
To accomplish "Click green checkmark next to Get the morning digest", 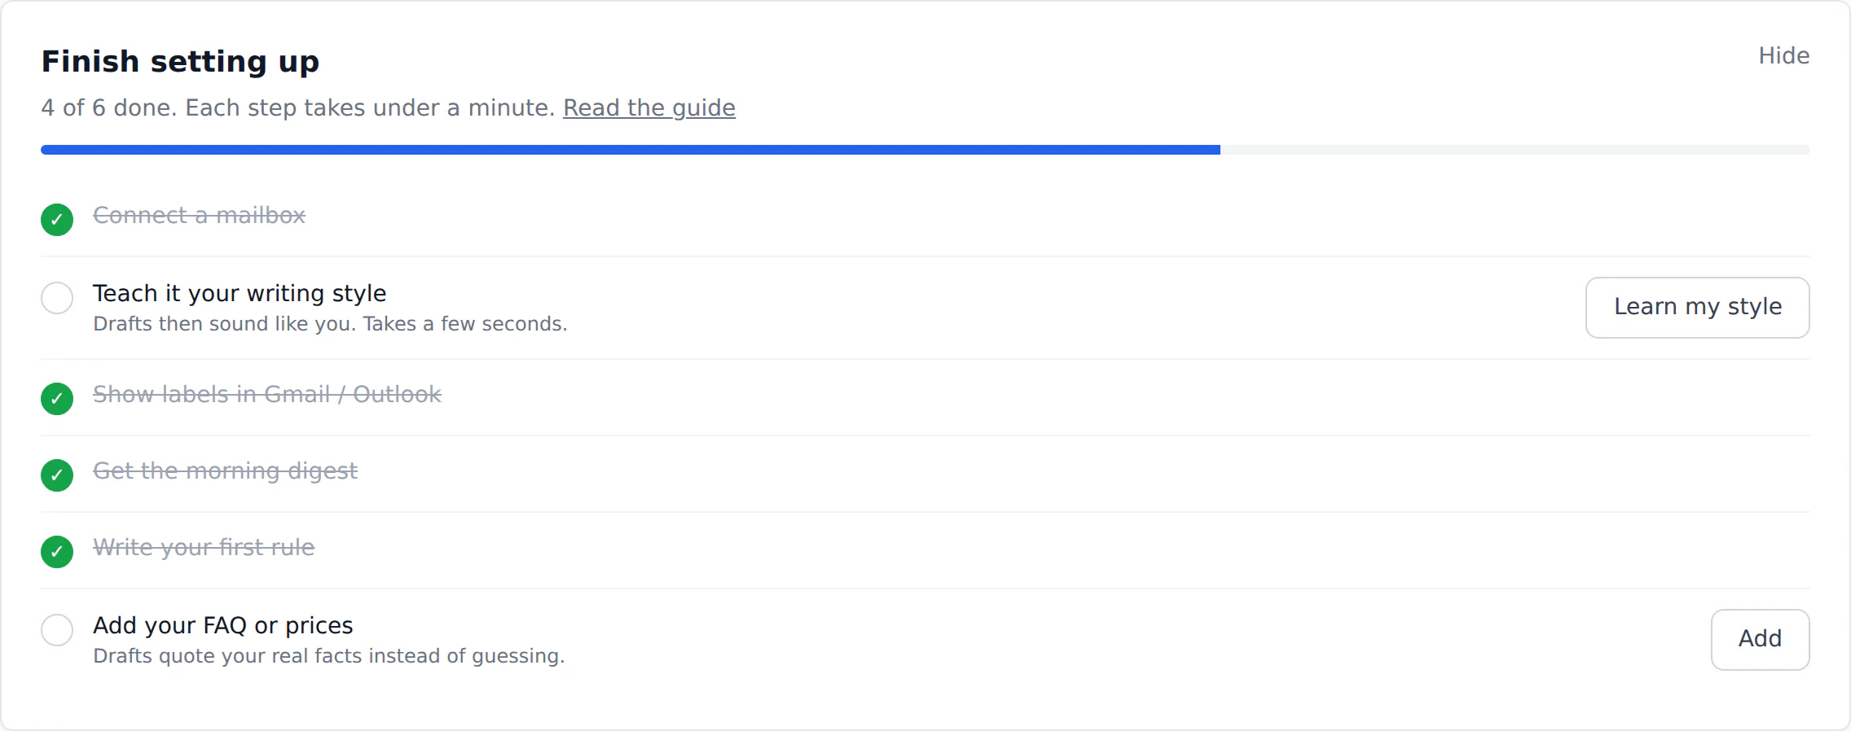I will 57,475.
